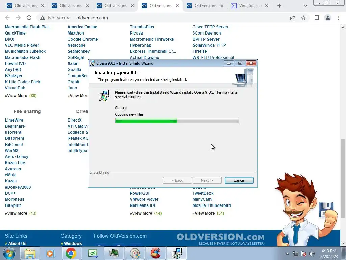
Task: View More multimedia apps (80)
Action: tap(21, 96)
